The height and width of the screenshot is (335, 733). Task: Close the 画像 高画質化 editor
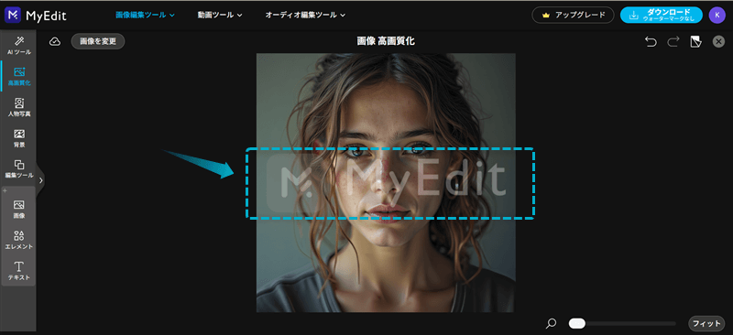(x=718, y=42)
